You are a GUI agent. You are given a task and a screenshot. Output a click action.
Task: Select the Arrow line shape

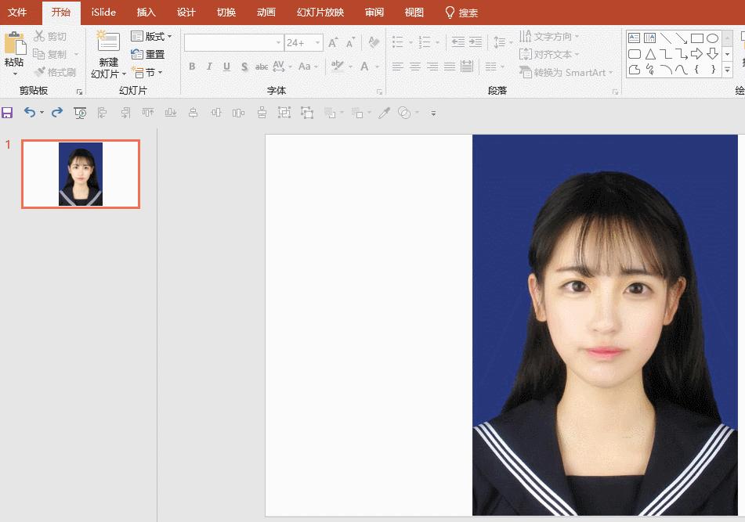tap(681, 38)
